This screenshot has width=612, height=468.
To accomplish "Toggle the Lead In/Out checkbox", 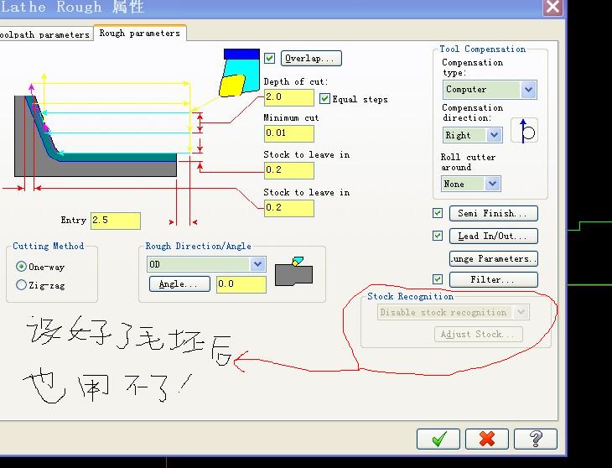I will click(x=438, y=236).
